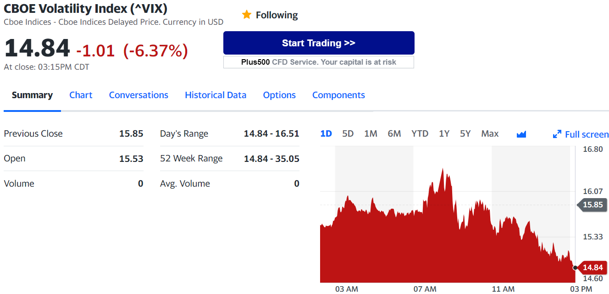
Task: Switch to the Chart tab
Action: (x=81, y=95)
